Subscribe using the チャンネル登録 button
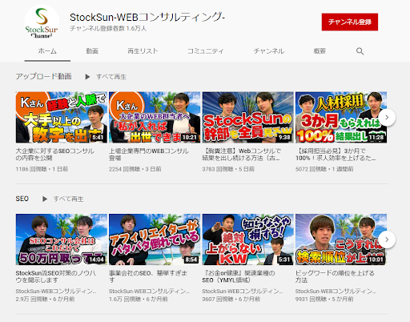This screenshot has width=410, height=322. pyautogui.click(x=350, y=22)
